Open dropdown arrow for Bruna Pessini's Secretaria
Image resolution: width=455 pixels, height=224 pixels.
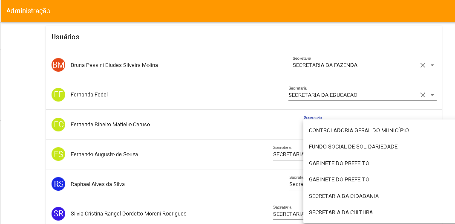432,65
